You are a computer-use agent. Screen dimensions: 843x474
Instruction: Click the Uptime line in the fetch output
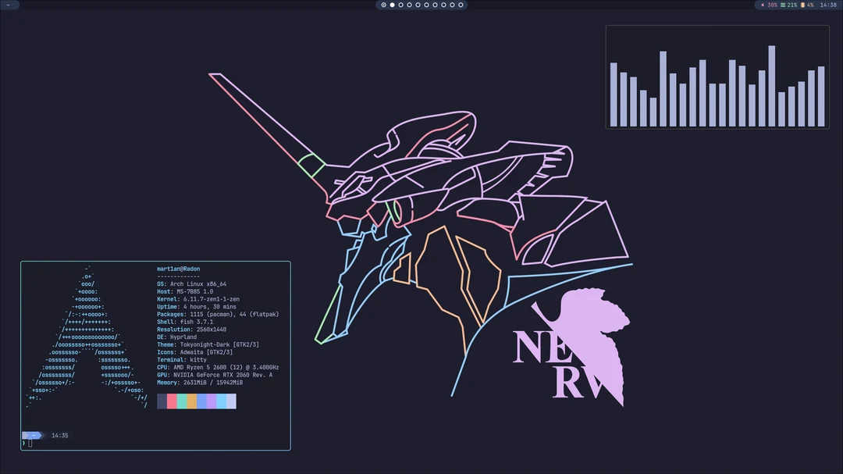pyautogui.click(x=195, y=306)
